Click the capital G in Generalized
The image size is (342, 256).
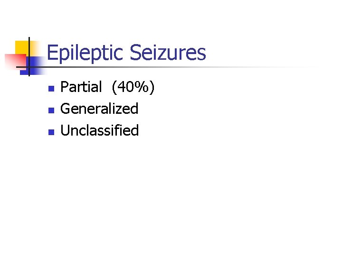(x=66, y=109)
